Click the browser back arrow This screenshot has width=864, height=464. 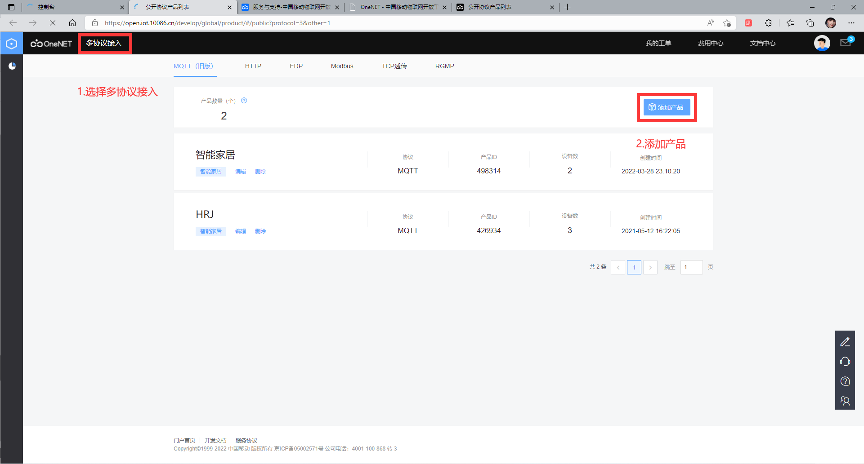click(13, 23)
